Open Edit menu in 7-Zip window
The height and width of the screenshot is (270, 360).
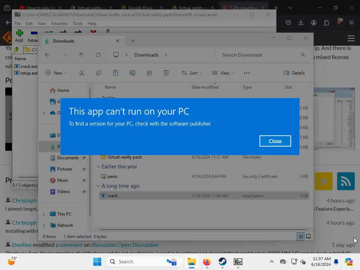pyautogui.click(x=29, y=24)
